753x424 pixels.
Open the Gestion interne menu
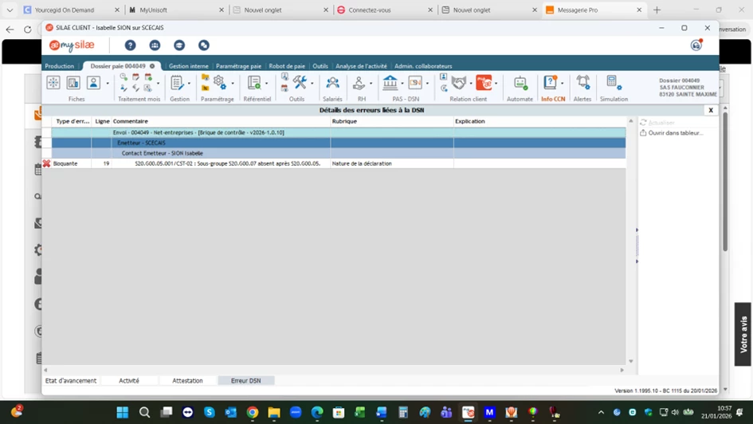tap(189, 66)
